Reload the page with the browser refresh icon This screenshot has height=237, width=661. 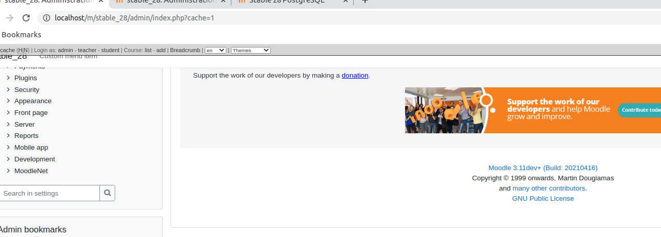coord(26,18)
